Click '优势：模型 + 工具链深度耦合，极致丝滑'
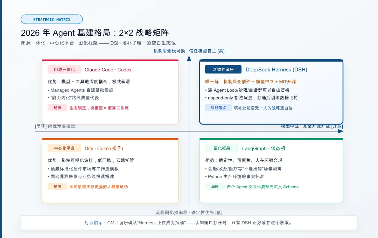 coord(89,82)
